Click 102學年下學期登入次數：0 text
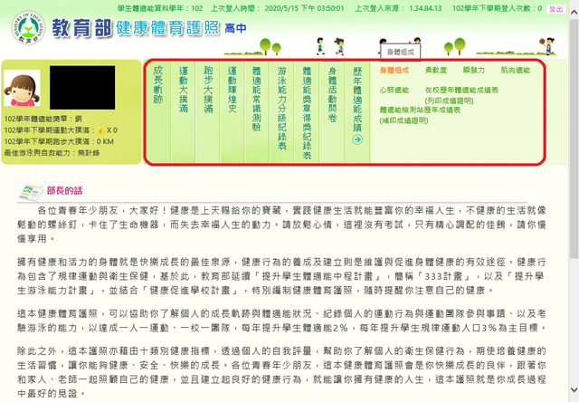Image resolution: width=579 pixels, height=402 pixels. [497, 8]
